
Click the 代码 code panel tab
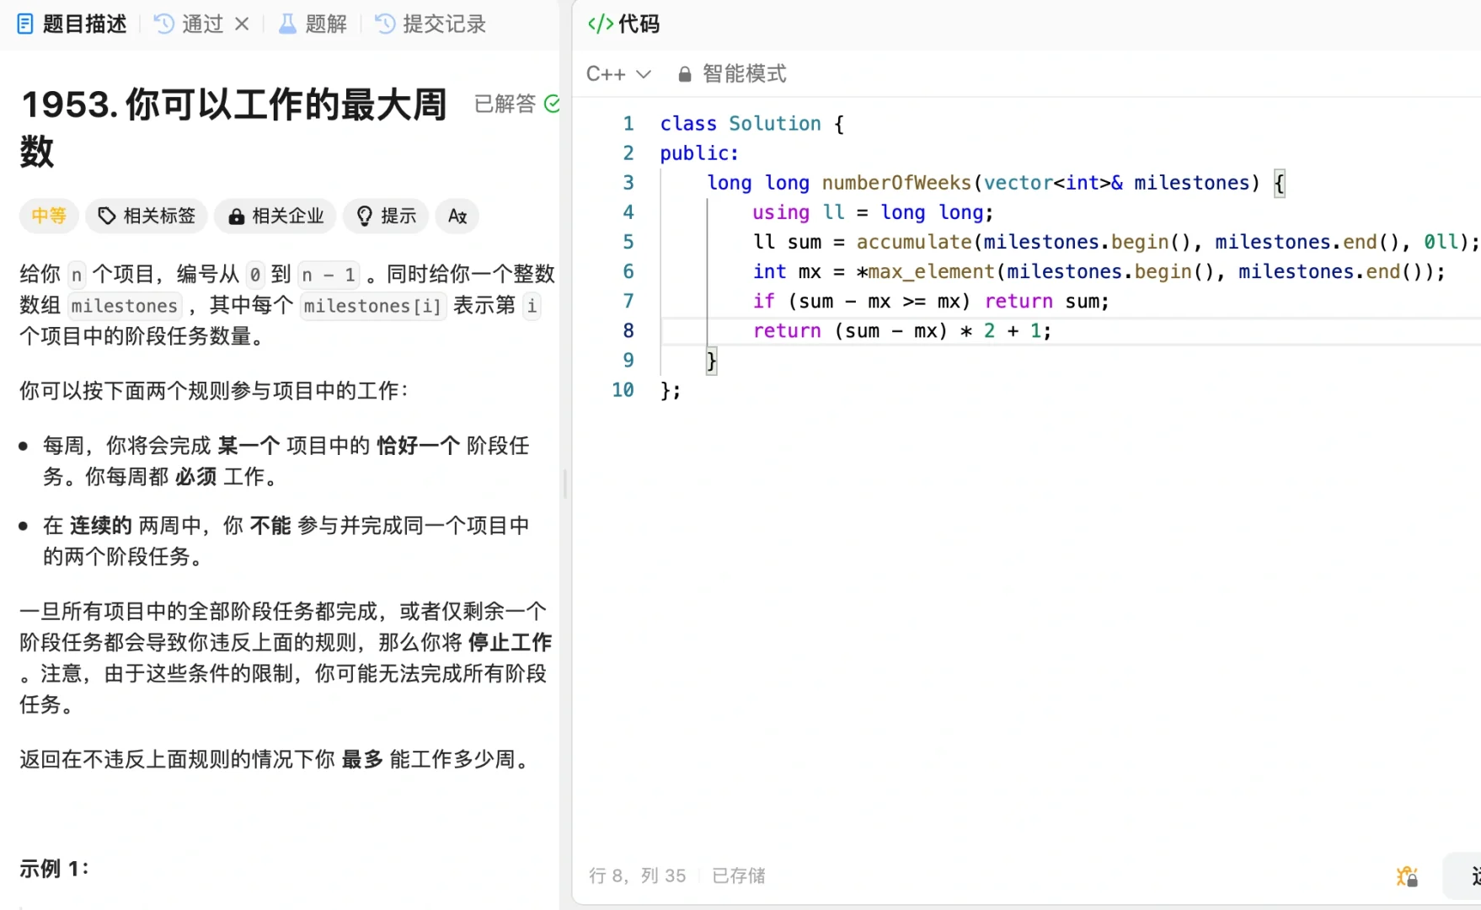623,24
